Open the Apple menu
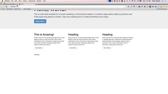This screenshot has width=168, height=94. click(x=2, y=1)
